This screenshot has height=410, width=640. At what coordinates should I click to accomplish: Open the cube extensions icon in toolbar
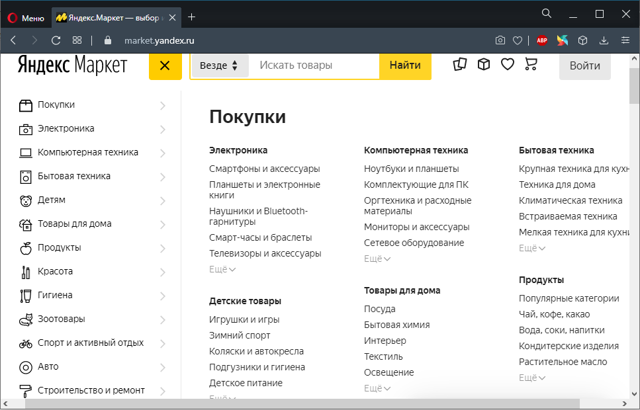tap(583, 40)
